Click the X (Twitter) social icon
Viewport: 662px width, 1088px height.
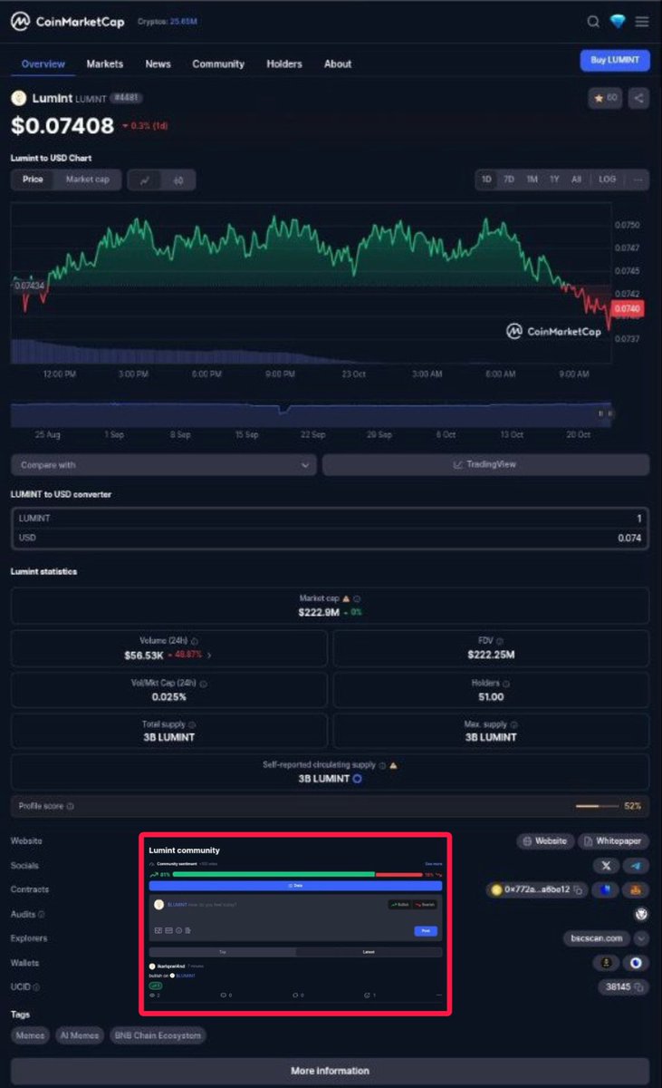(606, 866)
